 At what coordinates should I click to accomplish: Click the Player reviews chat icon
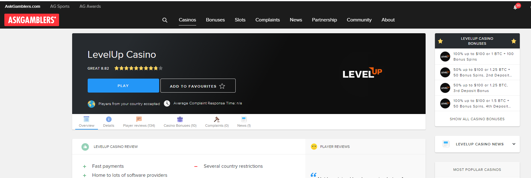(x=139, y=119)
